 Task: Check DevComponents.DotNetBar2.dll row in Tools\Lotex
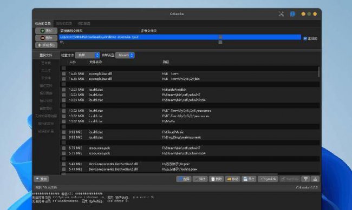coord(64,170)
